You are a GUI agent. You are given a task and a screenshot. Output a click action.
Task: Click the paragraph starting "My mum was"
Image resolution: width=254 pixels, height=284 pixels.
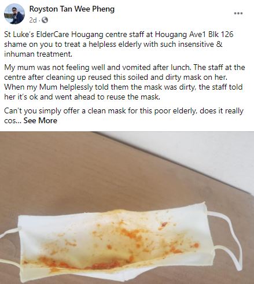click(124, 82)
